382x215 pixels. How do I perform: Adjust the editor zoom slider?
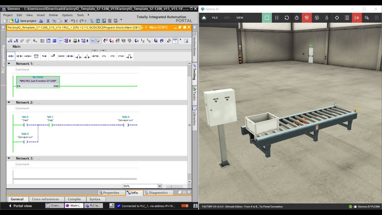click(175, 186)
